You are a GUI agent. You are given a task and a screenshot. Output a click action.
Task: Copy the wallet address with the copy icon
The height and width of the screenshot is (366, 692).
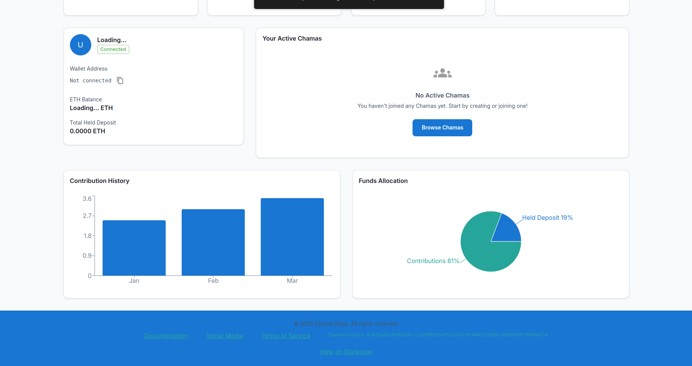click(120, 80)
